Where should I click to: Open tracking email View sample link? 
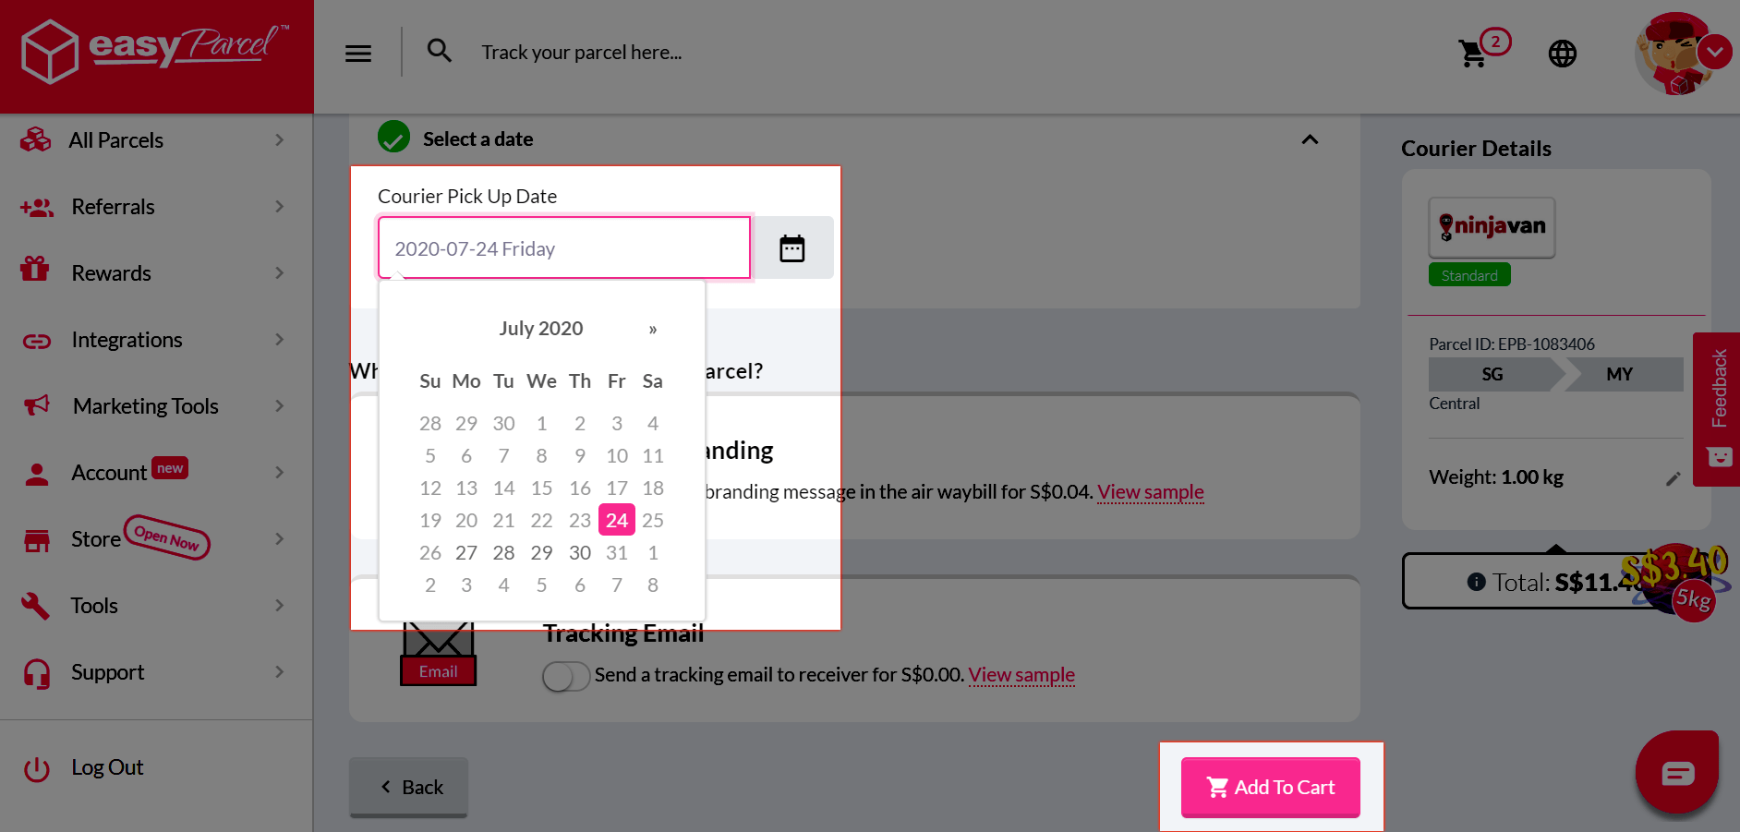coord(1021,675)
